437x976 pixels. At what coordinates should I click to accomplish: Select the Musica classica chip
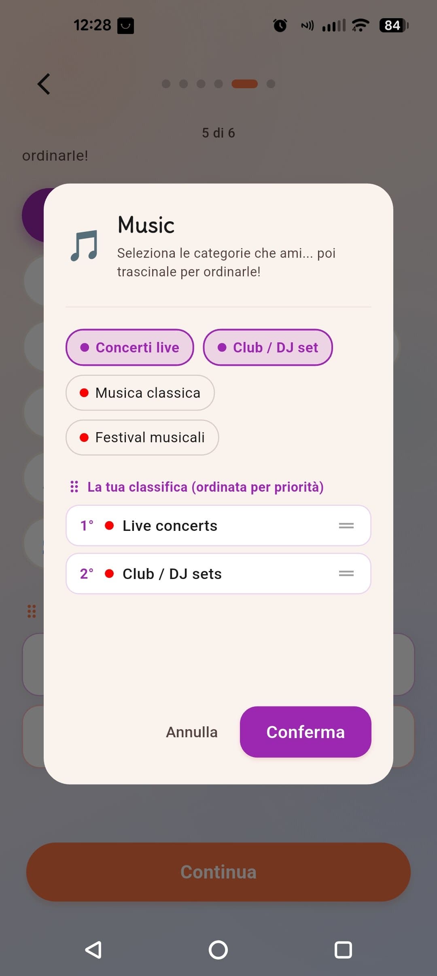140,393
